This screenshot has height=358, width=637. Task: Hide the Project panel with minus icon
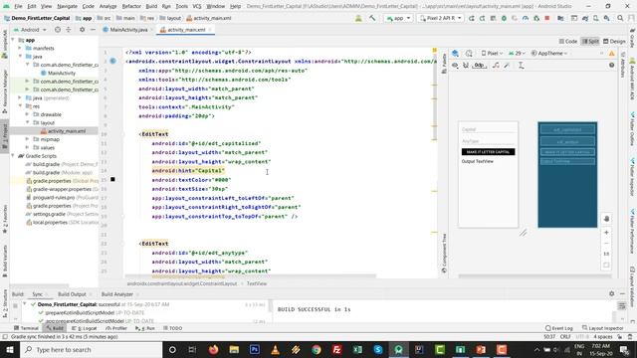click(x=93, y=30)
